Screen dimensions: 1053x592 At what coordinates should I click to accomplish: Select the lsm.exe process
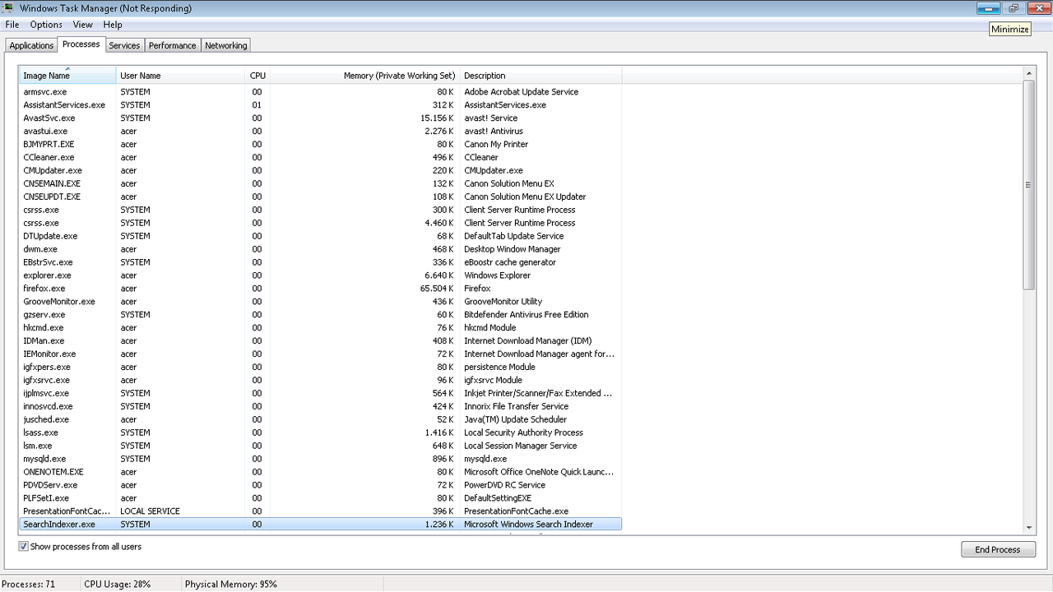(321, 446)
